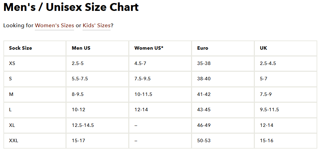This screenshot has width=320, height=150.
Task: Open the Kids' Sizes link
Action: click(x=97, y=26)
